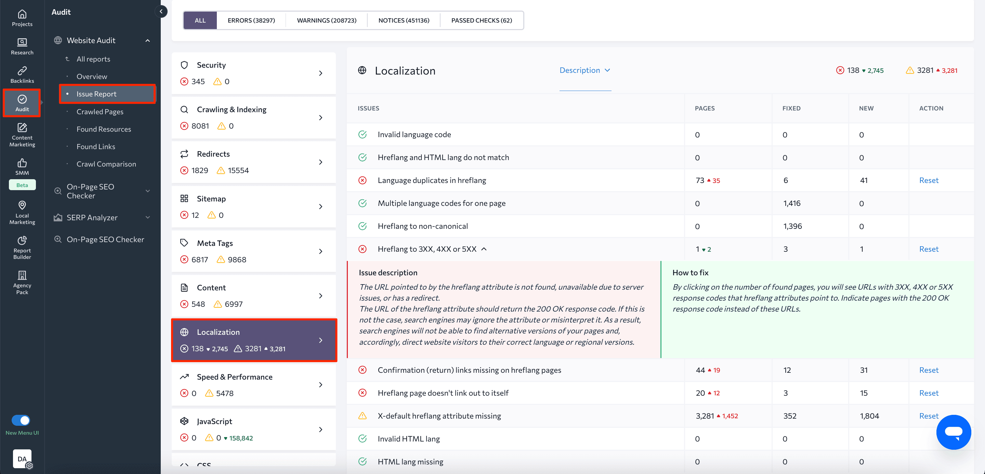Expand the Description dropdown in Localization panel

[x=583, y=70]
